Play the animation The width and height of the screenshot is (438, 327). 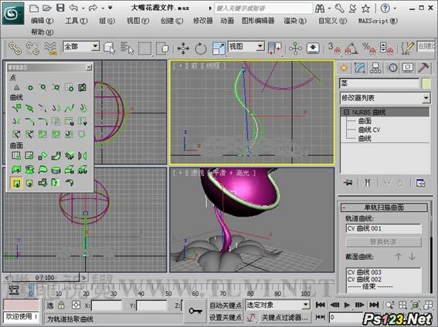[347, 305]
